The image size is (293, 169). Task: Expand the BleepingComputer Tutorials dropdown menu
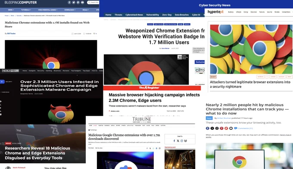[x=26, y=10]
